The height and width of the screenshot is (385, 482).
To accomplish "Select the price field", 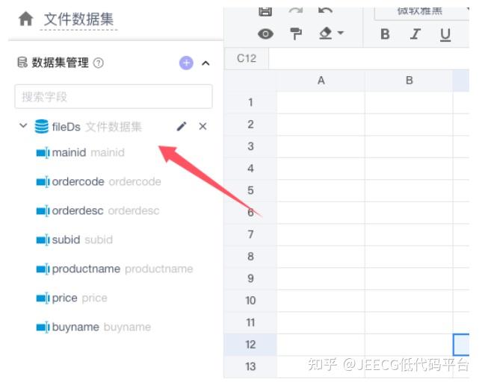I will [72, 298].
